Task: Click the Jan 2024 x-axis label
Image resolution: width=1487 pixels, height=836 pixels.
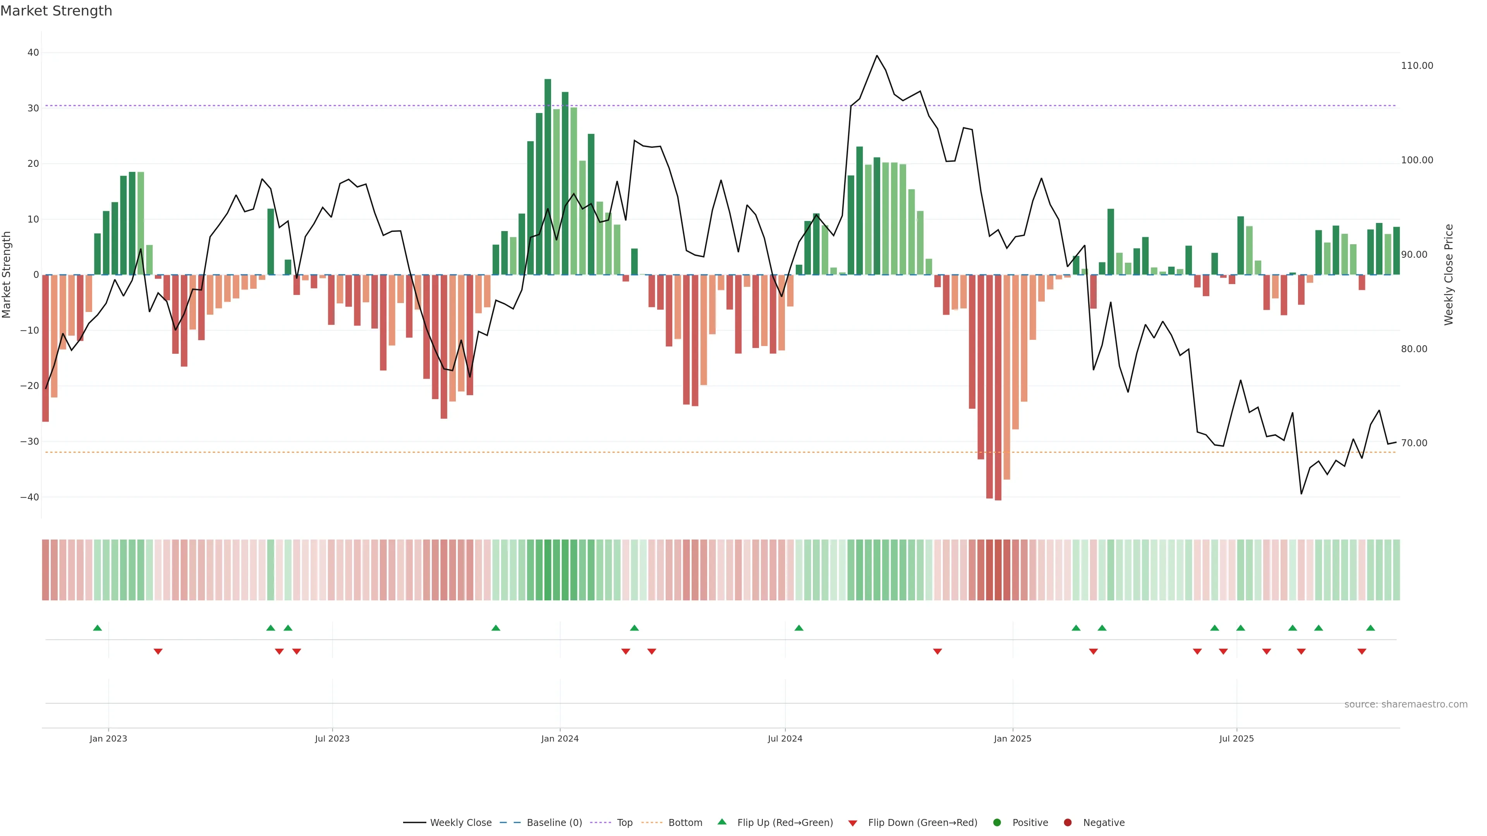Action: 559,738
